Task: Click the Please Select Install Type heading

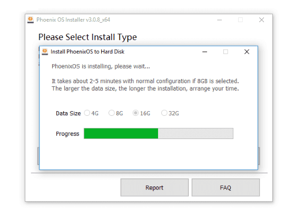Action: tap(87, 37)
